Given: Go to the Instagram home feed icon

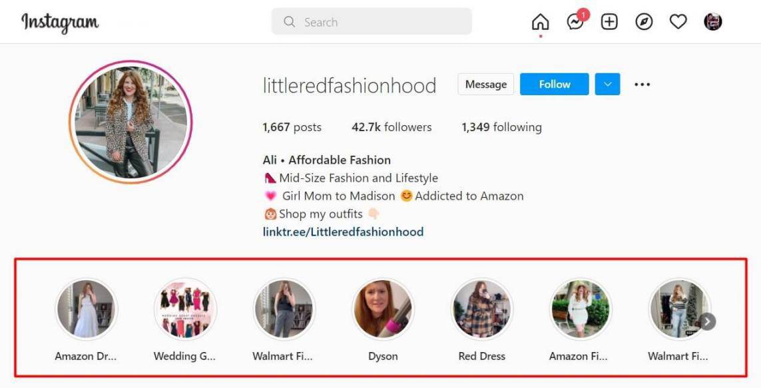Looking at the screenshot, I should 540,22.
